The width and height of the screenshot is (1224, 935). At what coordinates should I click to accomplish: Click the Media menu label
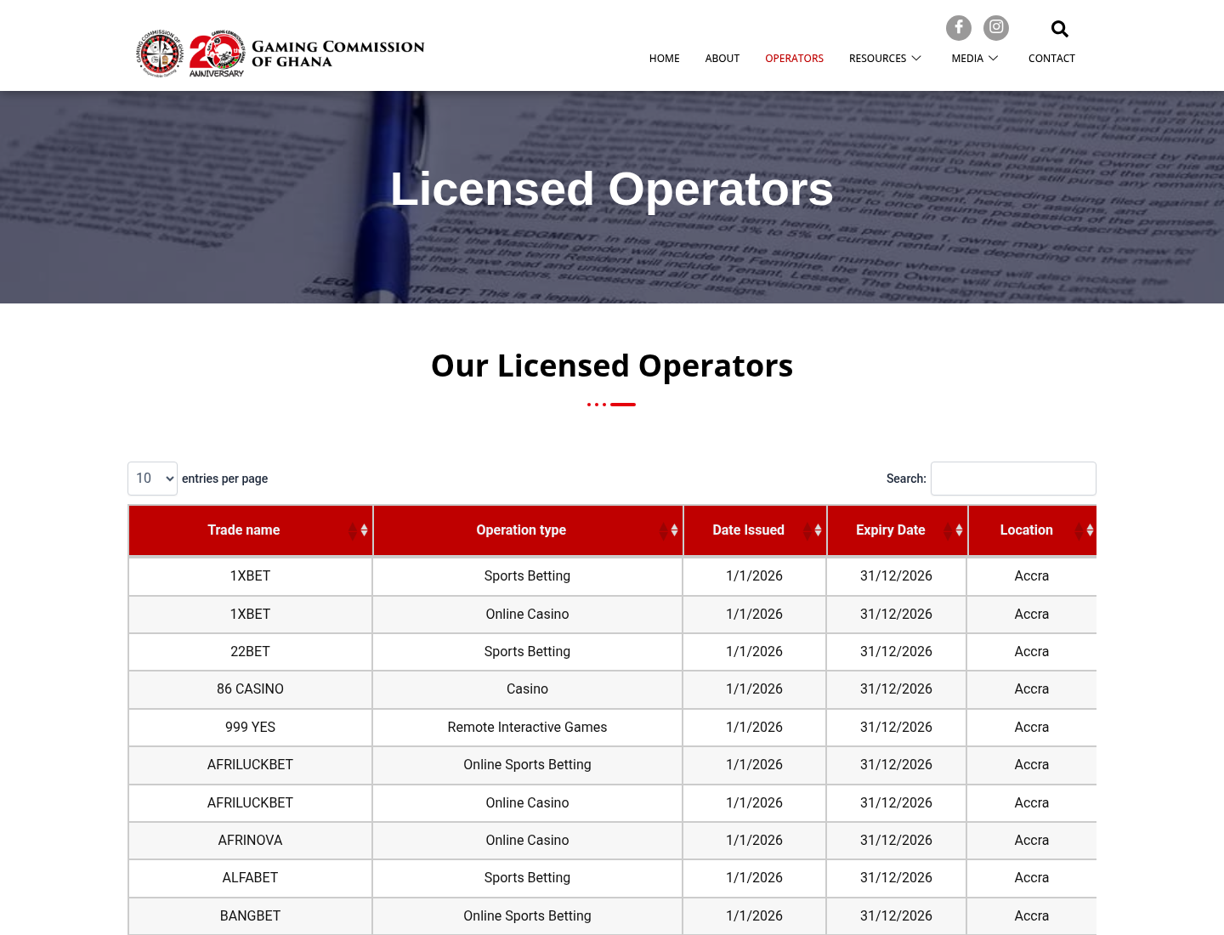point(966,59)
